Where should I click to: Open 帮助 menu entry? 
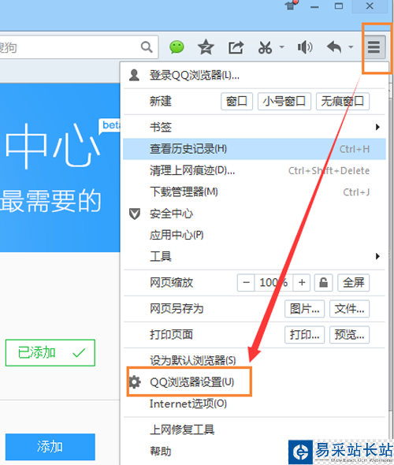[x=255, y=452]
